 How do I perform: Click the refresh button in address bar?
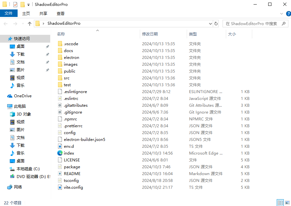pyautogui.click(x=216, y=23)
